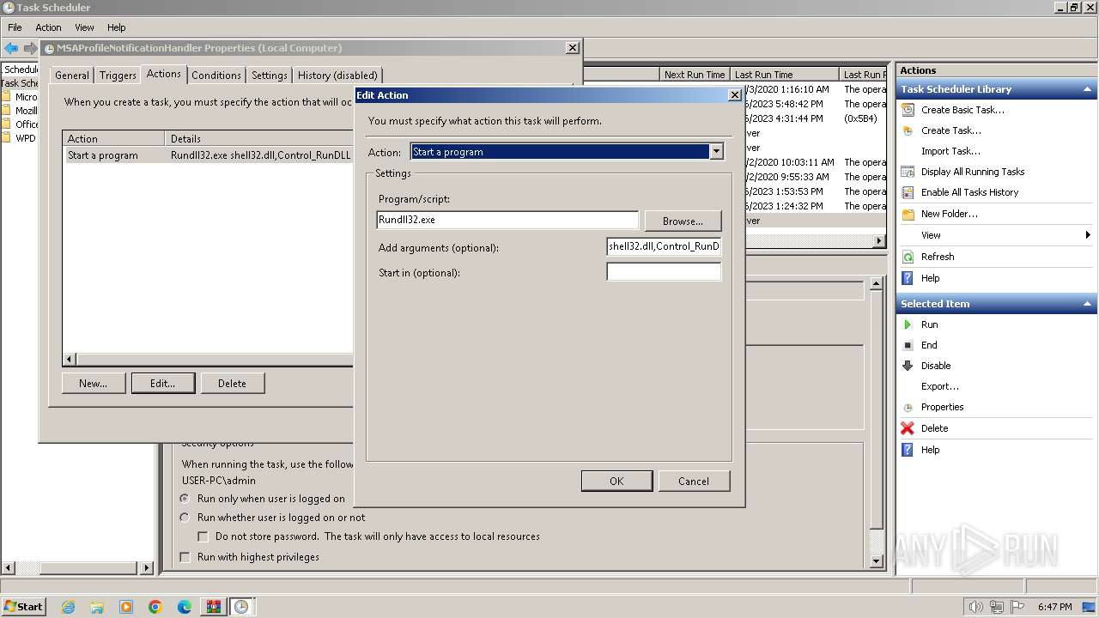
Task: Open Microsoft Edge from the taskbar
Action: coord(185,607)
